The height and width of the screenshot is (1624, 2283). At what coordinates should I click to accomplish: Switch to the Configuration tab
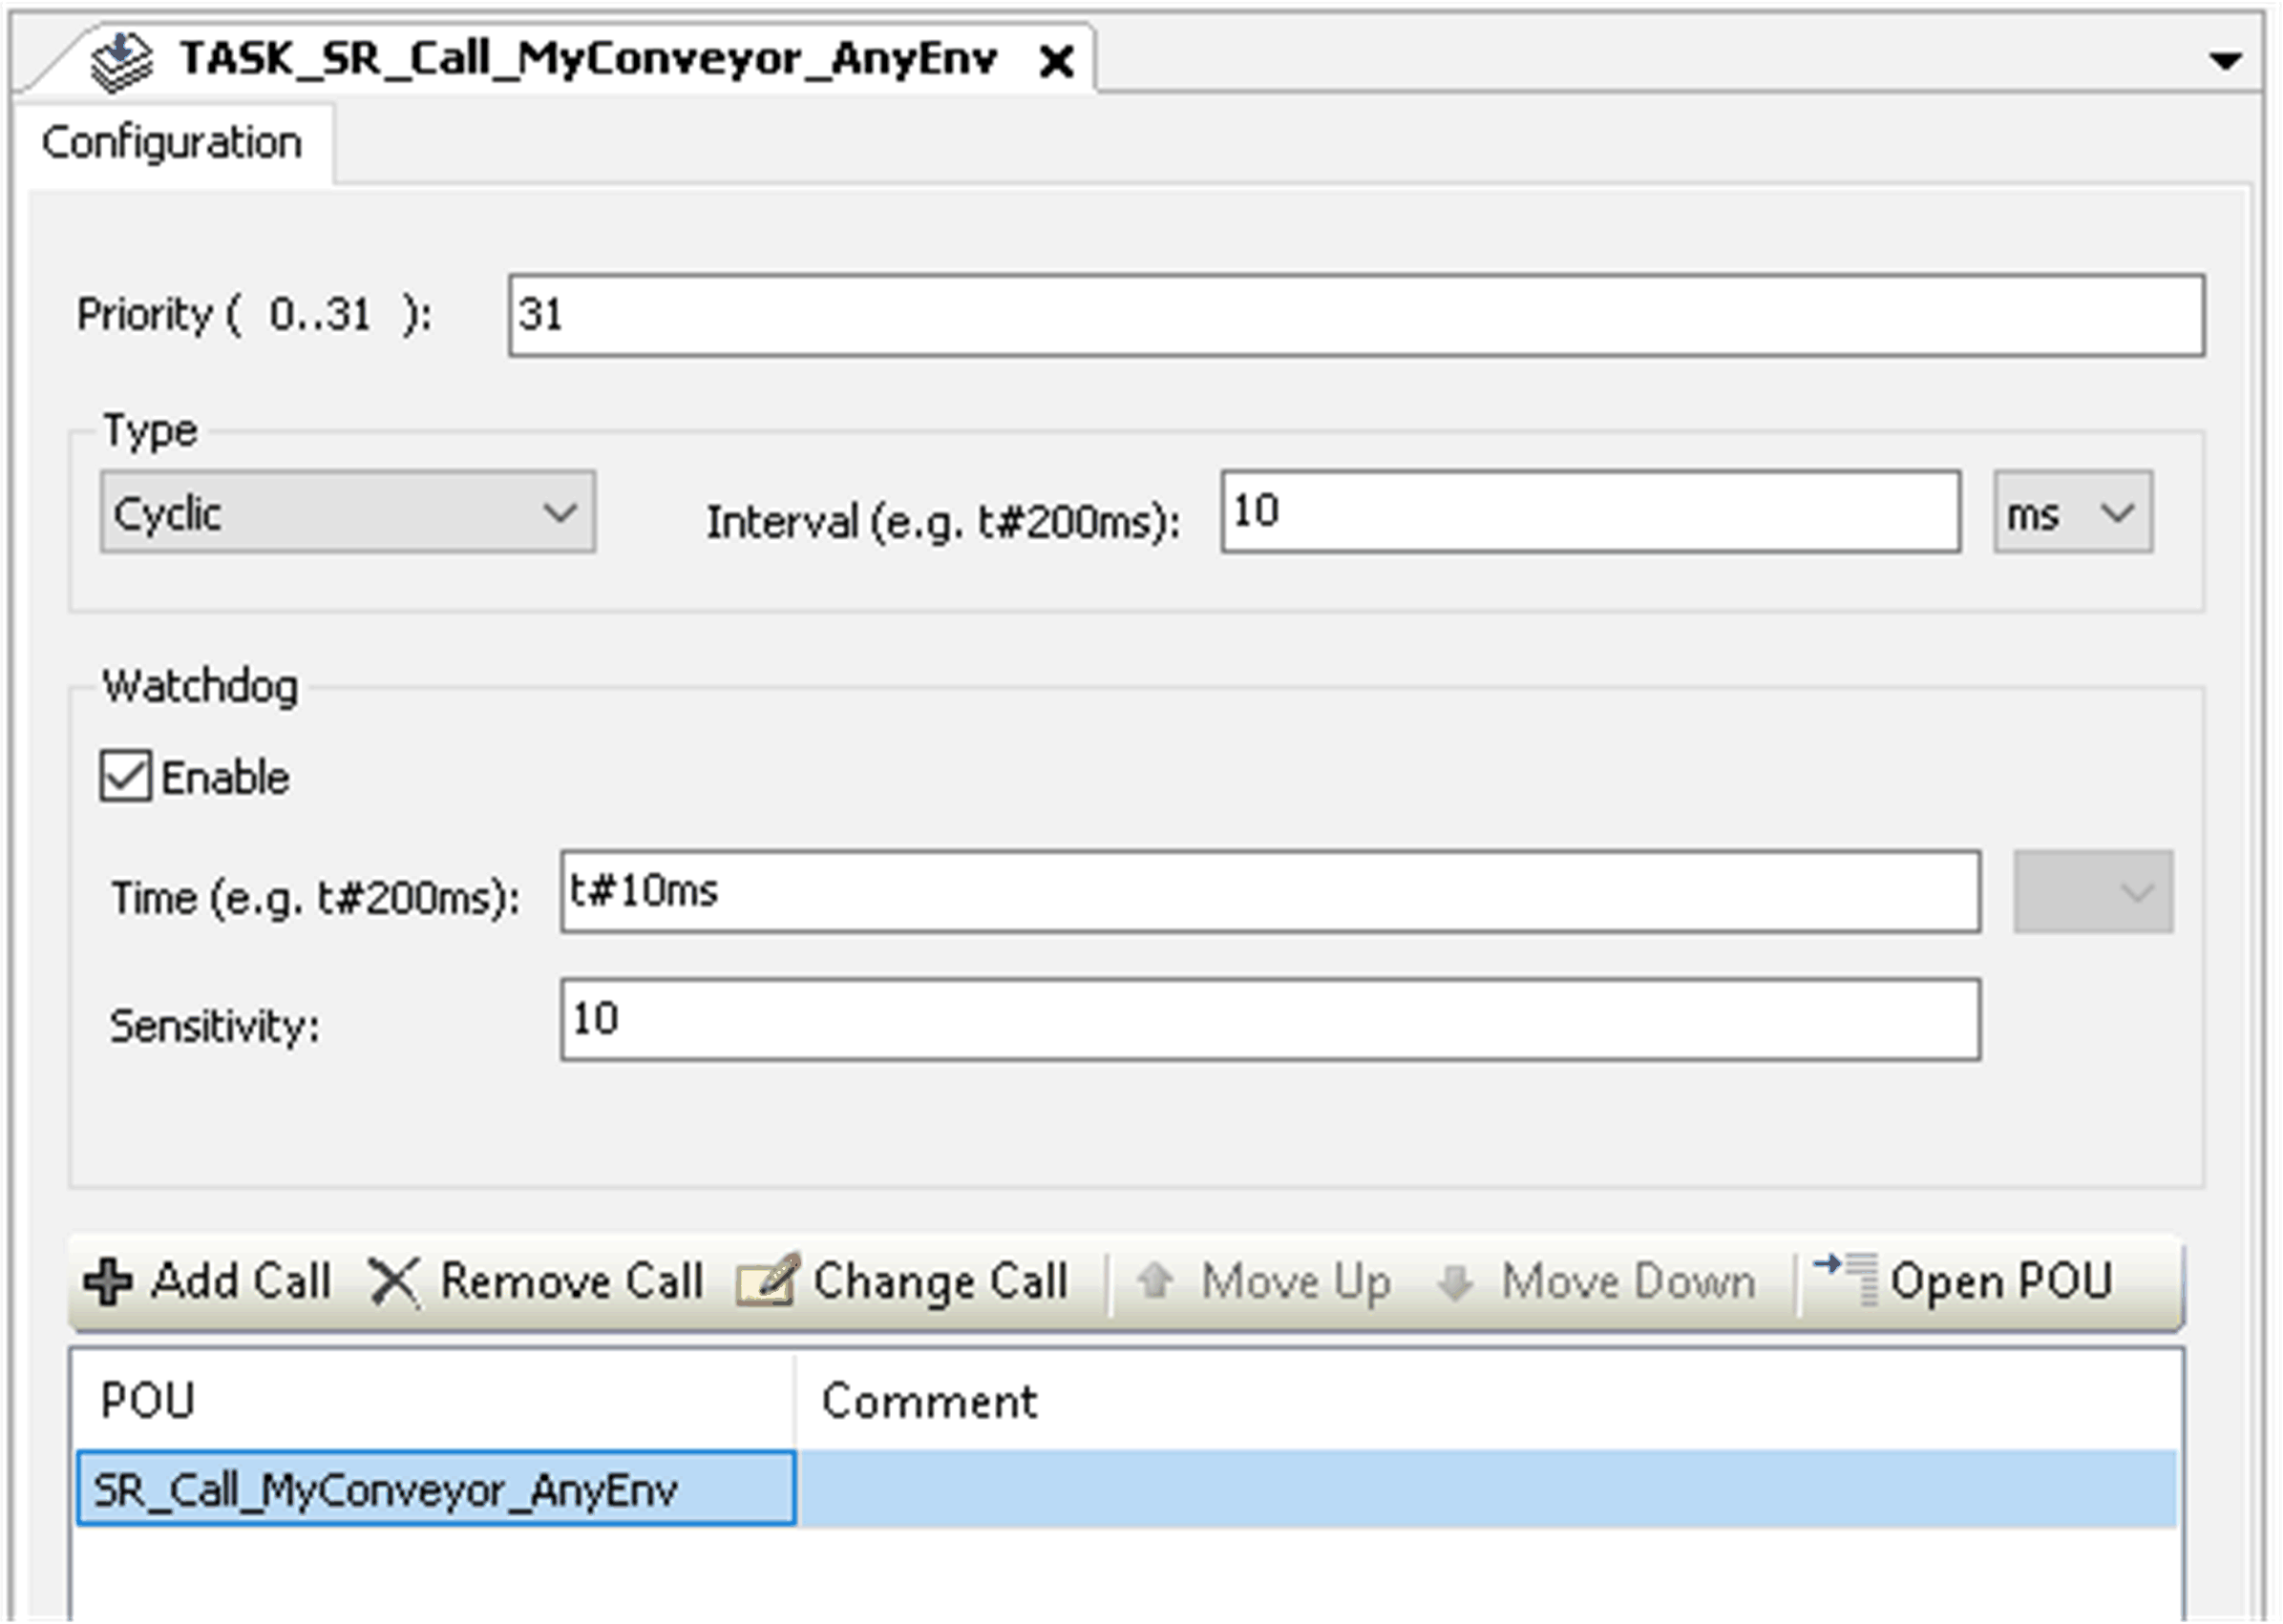[171, 143]
